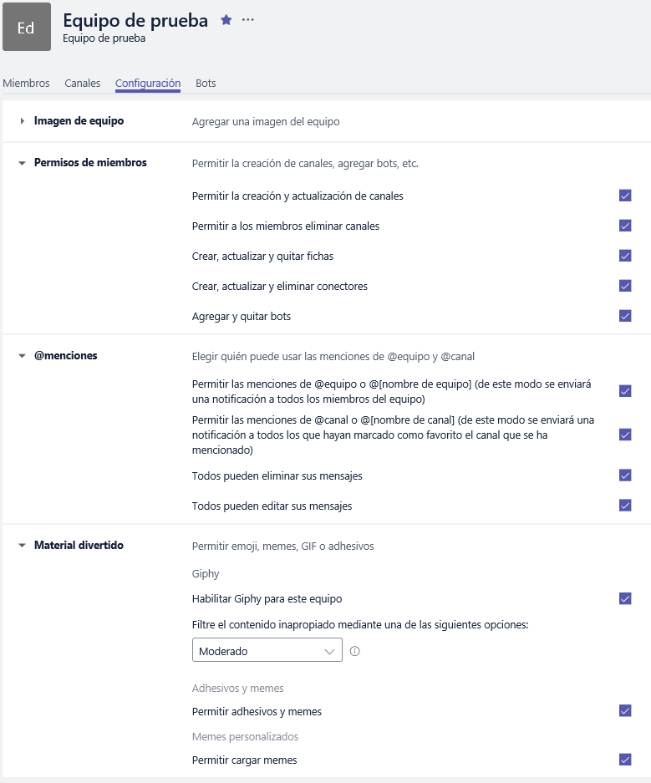This screenshot has height=783, width=651.
Task: Uncheck Permitir la creación y actualización de canales
Action: point(625,196)
